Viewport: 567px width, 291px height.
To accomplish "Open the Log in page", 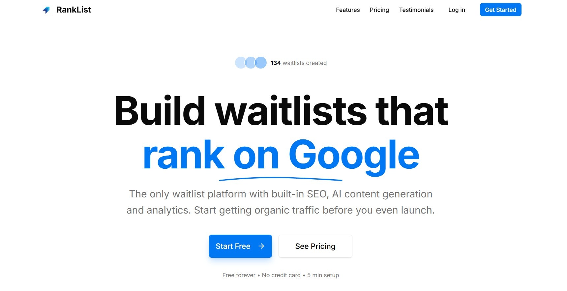I will pos(456,10).
